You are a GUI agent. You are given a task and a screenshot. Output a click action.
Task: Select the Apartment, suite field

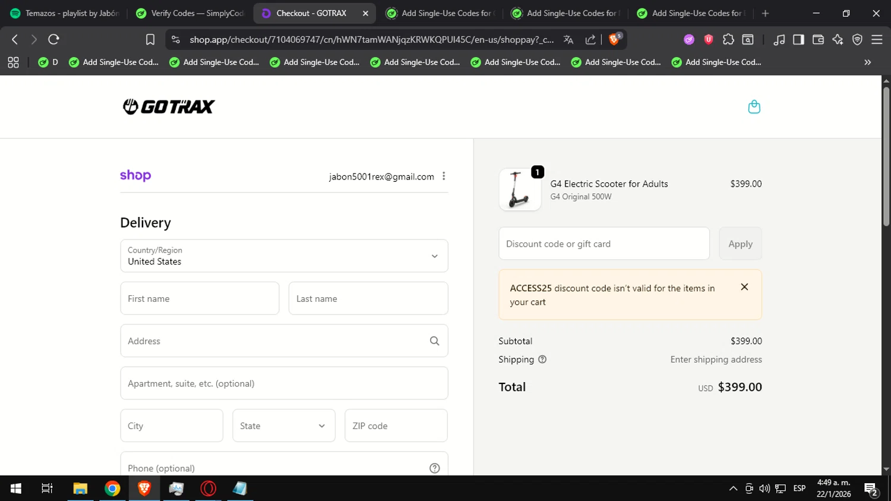tap(284, 383)
